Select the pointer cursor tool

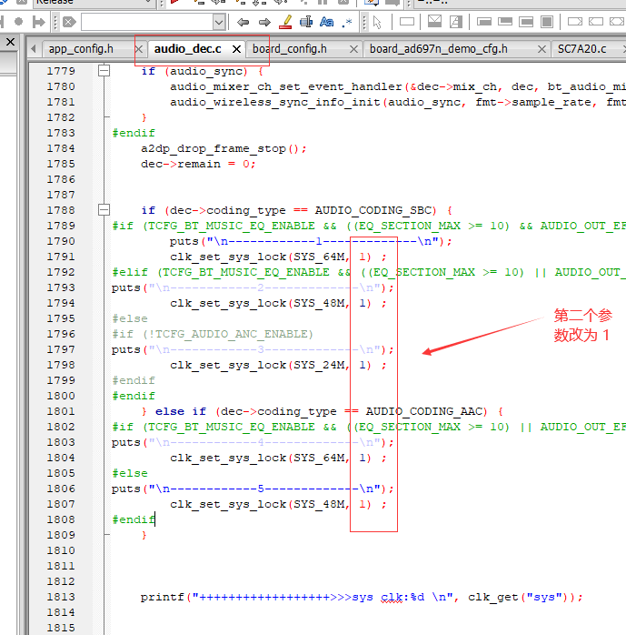click(377, 22)
